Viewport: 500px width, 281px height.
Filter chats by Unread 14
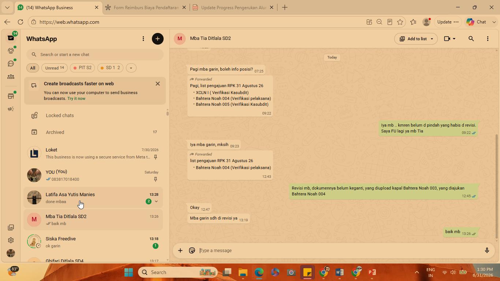tap(55, 68)
